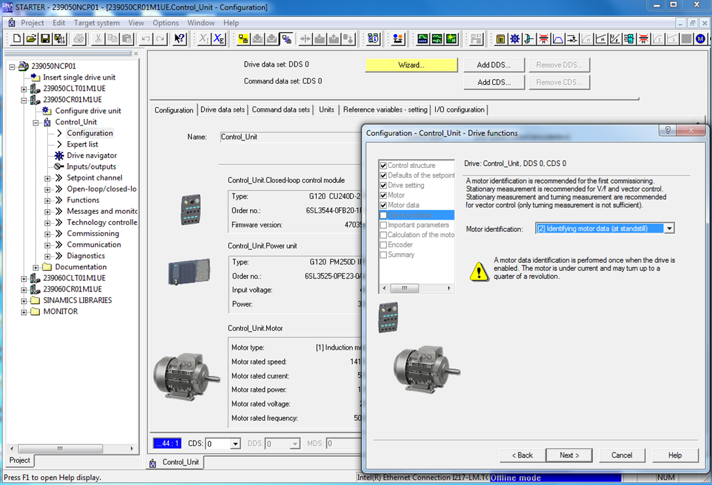Click the yellow Connect to target system icon
Image resolution: width=712 pixels, height=485 pixels.
243,39
